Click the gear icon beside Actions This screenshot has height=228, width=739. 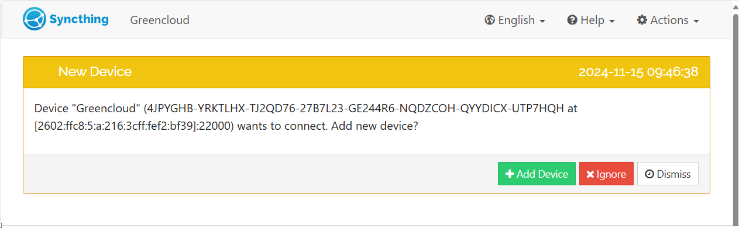642,20
